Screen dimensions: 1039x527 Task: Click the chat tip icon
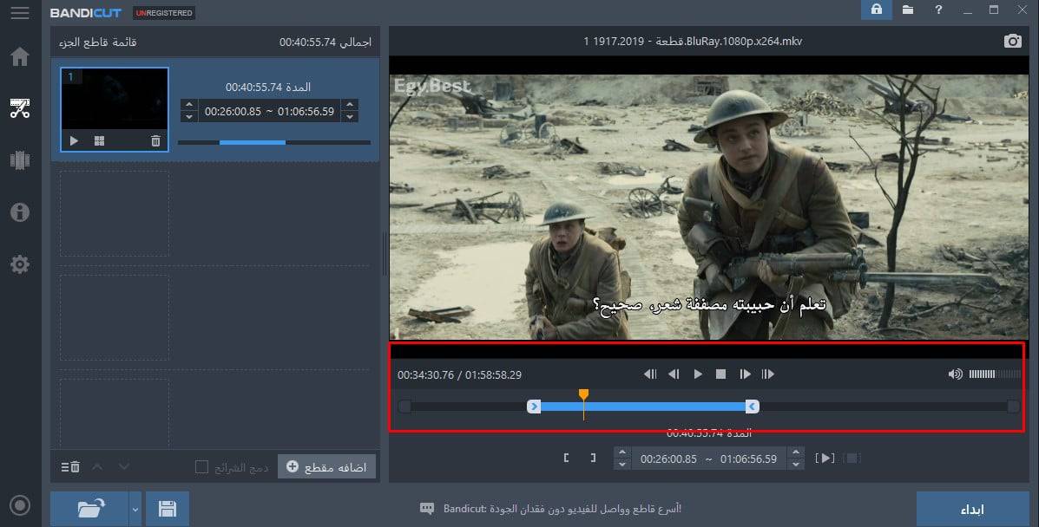coord(427,509)
